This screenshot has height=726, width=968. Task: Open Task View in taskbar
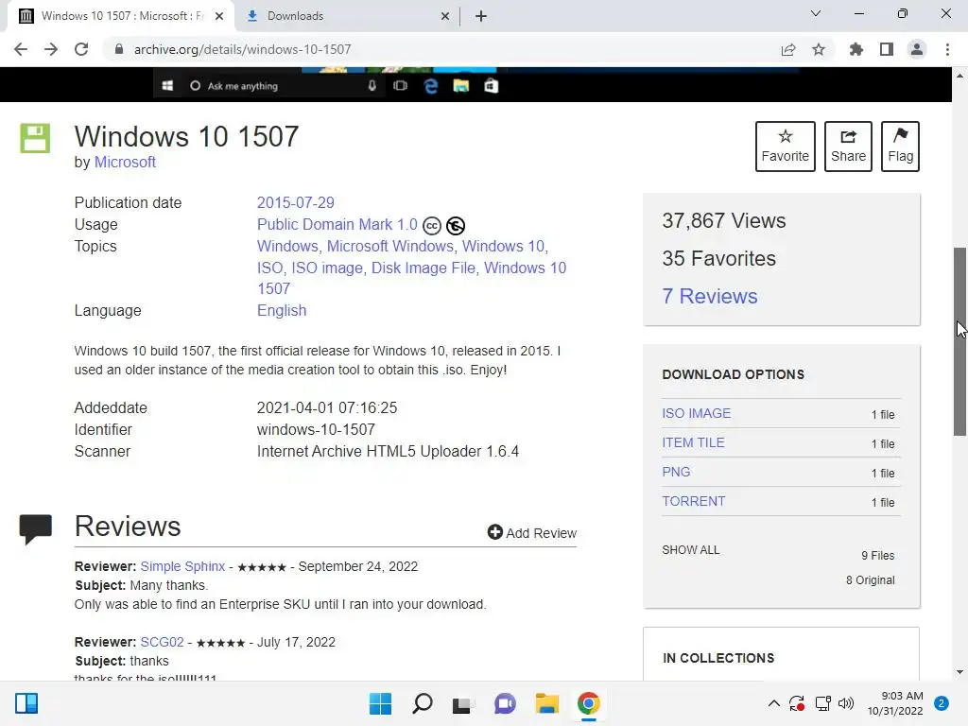click(463, 703)
